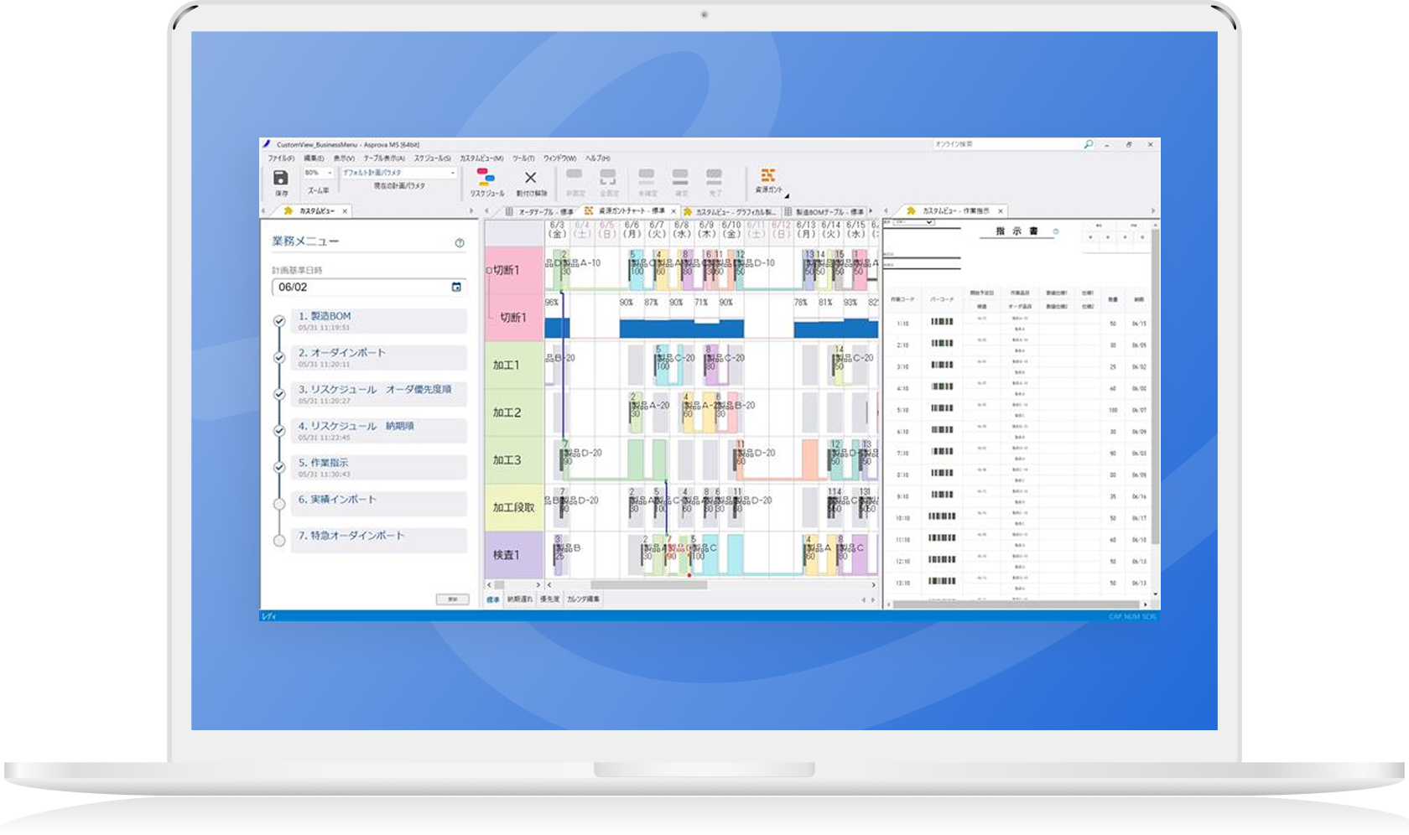This screenshot has height=835, width=1409.
Task: Click the 保存 (Save) floppy disk icon
Action: click(x=281, y=178)
